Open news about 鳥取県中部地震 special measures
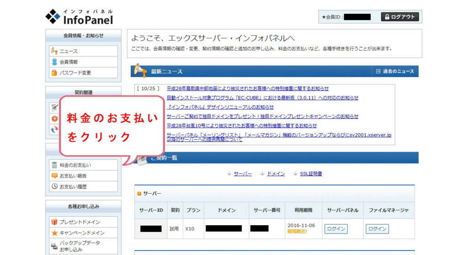The height and width of the screenshot is (255, 468). (247, 88)
